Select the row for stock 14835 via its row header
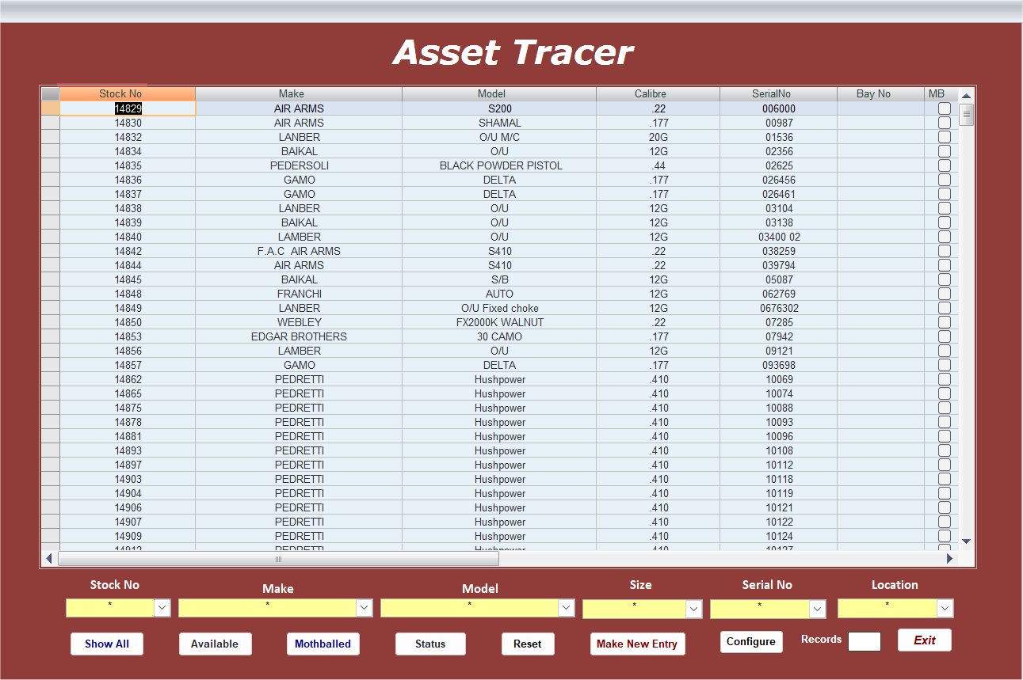The image size is (1023, 680). pyautogui.click(x=50, y=166)
